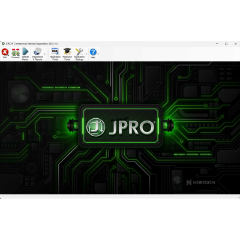The height and width of the screenshot is (240, 240).
Task: Expand the Help dropdown arrow
Action: [x=98, y=54]
